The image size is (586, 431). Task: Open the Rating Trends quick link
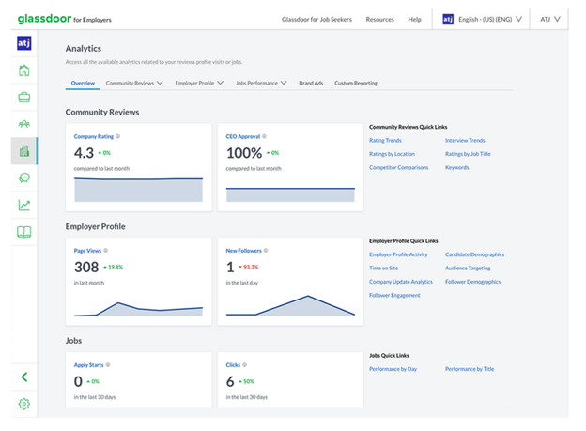point(385,141)
